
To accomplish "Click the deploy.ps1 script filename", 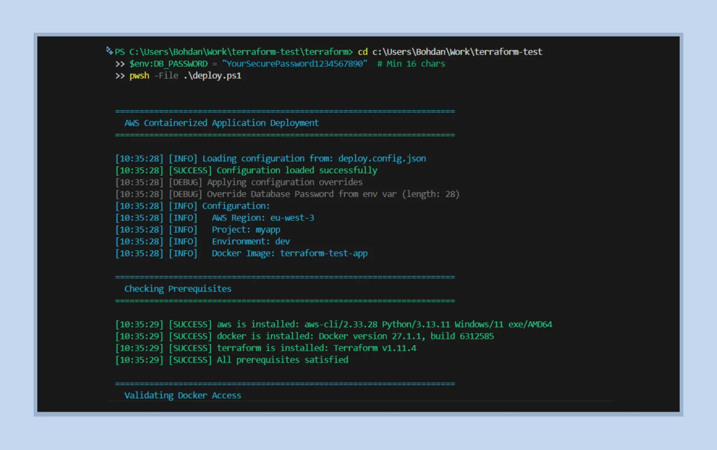I will [x=212, y=76].
